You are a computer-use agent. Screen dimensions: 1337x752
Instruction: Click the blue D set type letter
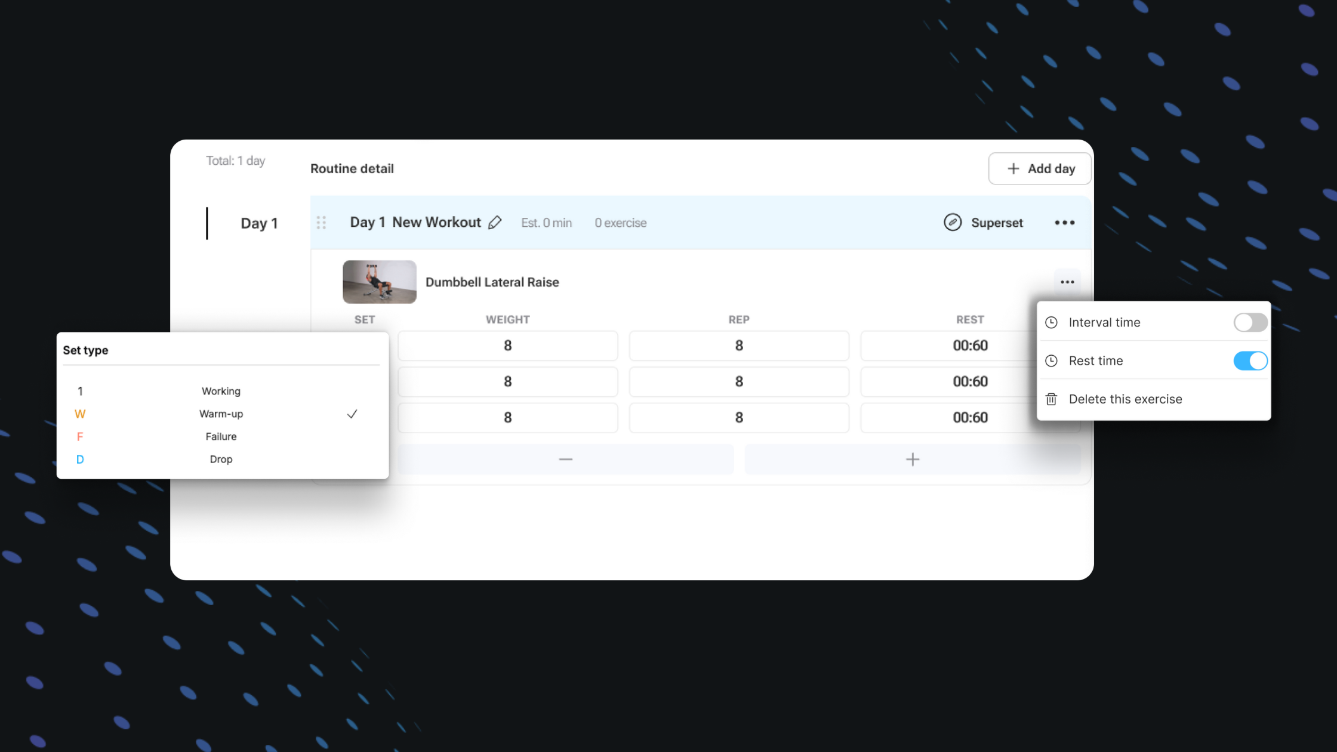pos(80,459)
